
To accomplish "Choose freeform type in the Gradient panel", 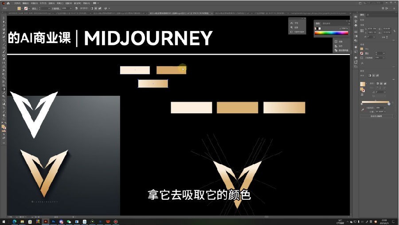I will tap(385, 83).
